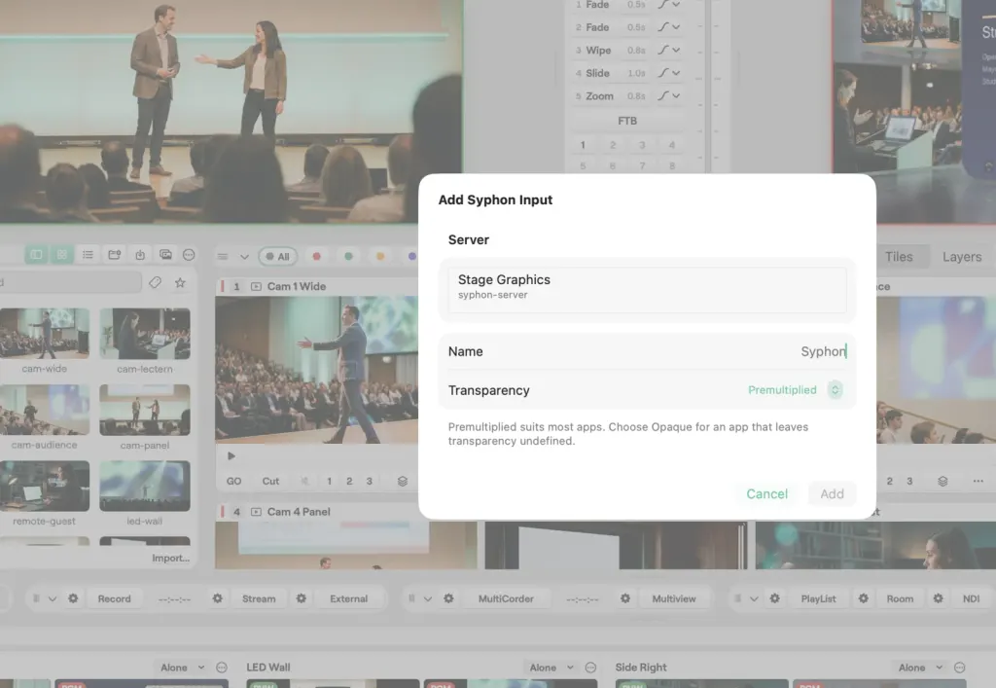Click the layers stack icon in Cam 1 Wide
This screenshot has height=688, width=996.
(402, 481)
